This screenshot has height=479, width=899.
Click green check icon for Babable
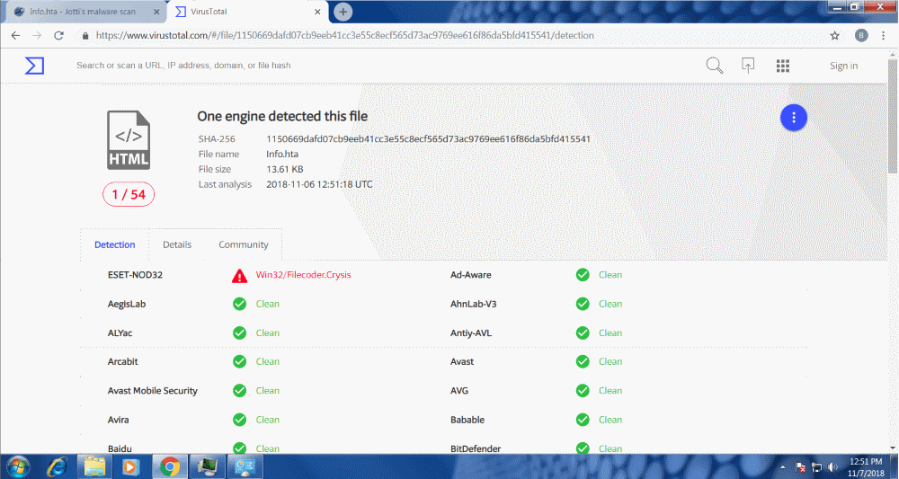(x=583, y=420)
